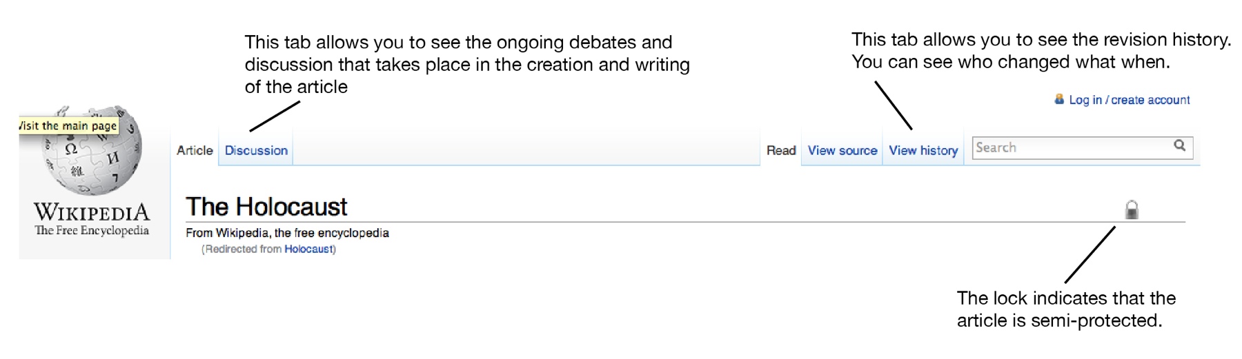Click The Free Encyclopedia tagline
Screen dimensions: 1242x359
92,230
